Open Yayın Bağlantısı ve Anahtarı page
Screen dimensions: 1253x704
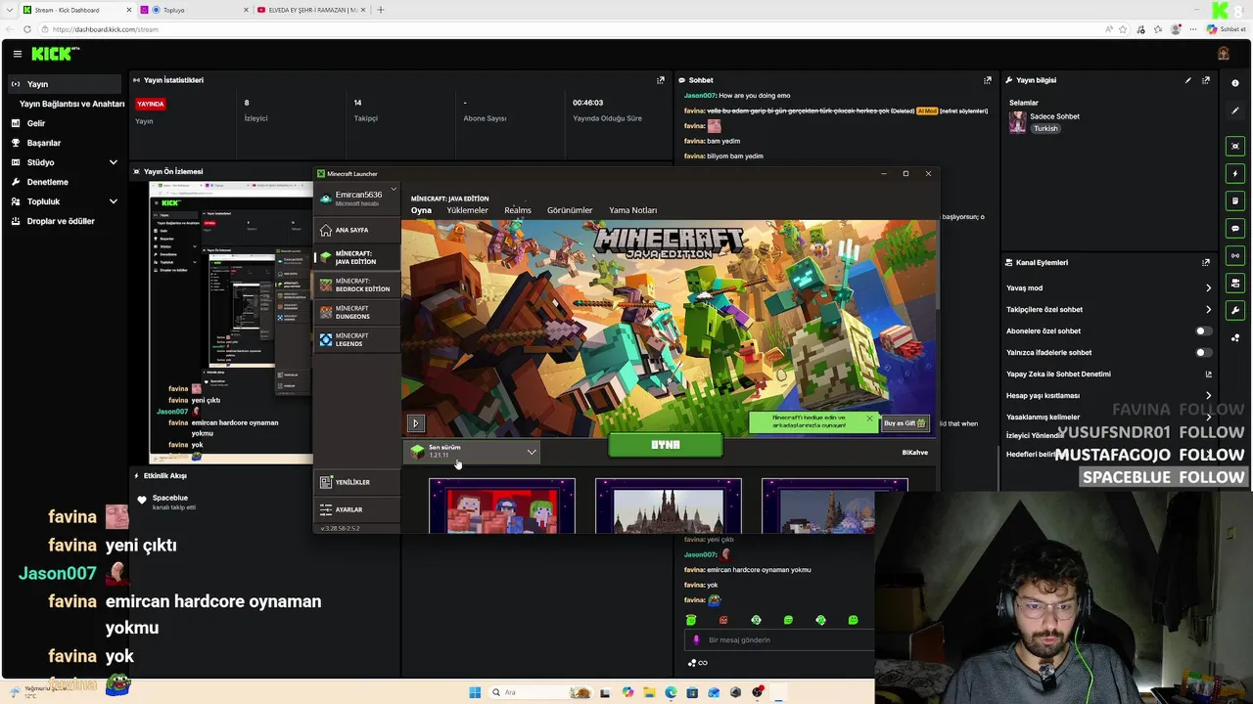click(71, 104)
